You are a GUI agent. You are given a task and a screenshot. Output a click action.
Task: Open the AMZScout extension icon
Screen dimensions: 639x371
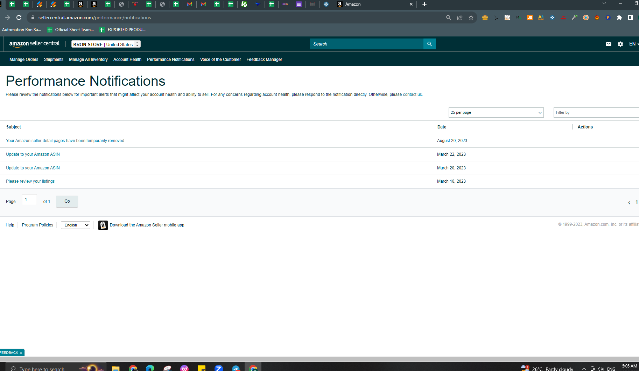point(541,17)
